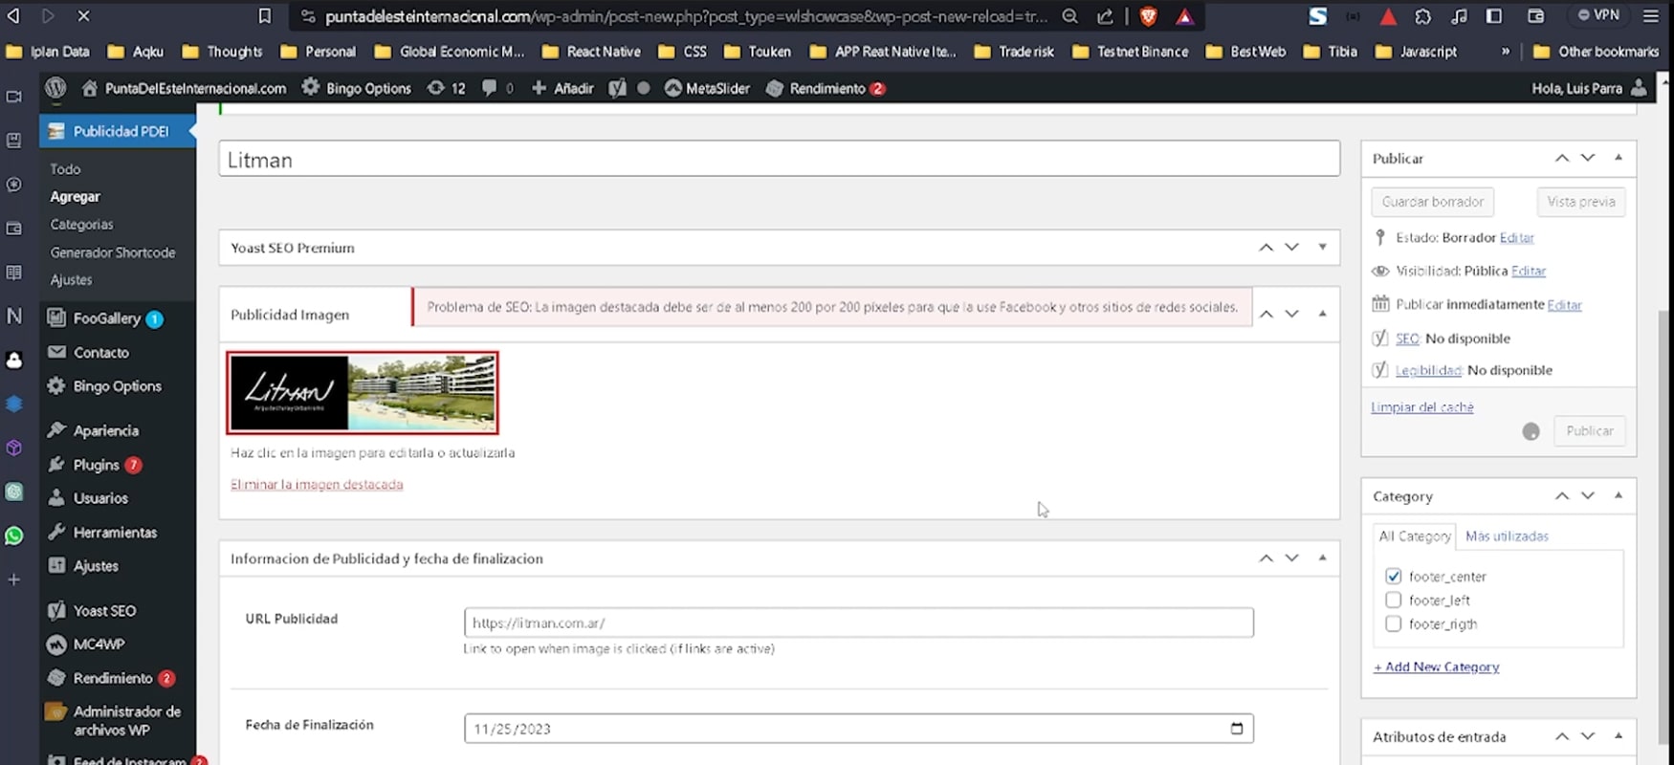This screenshot has width=1674, height=765.
Task: Click the Publicar button
Action: [1589, 431]
